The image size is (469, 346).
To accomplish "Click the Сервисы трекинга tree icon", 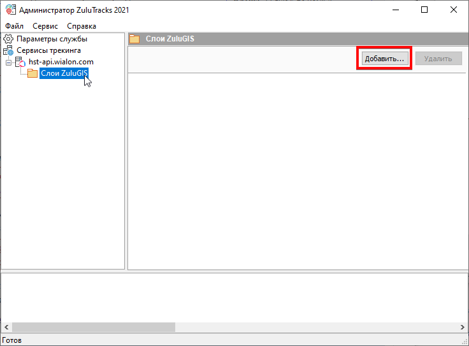I will [x=8, y=50].
